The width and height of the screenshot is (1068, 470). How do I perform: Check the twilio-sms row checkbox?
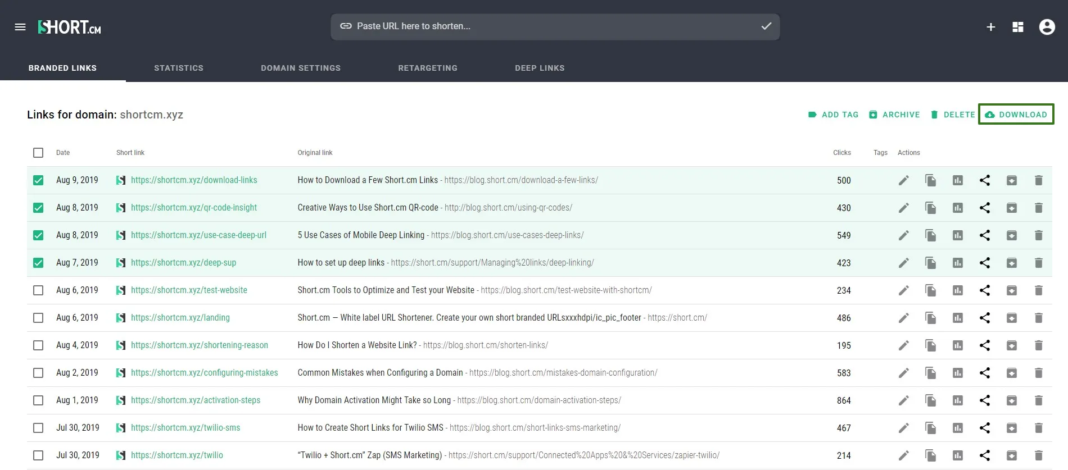click(38, 428)
